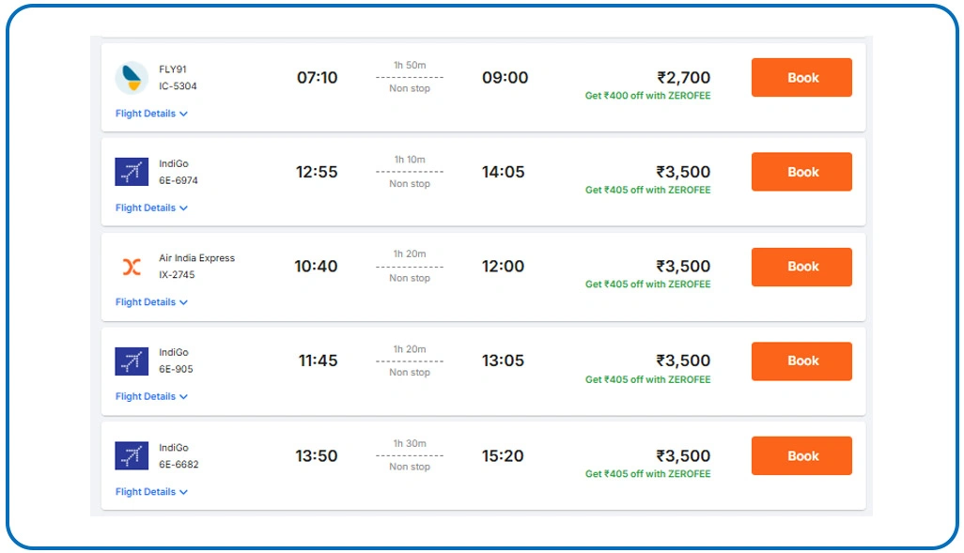Click the IX-2745 flight number

tap(179, 275)
